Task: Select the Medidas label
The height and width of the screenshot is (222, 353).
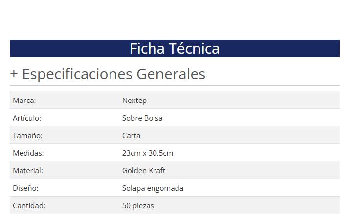Action: (x=28, y=153)
